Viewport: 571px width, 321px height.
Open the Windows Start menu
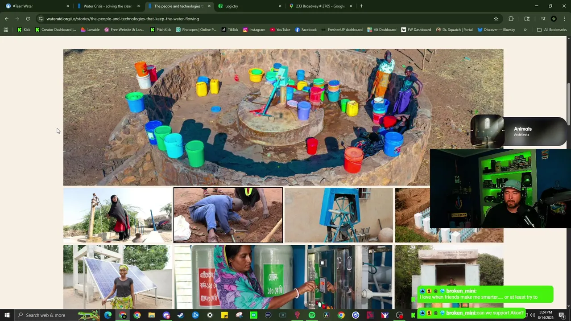(7, 315)
